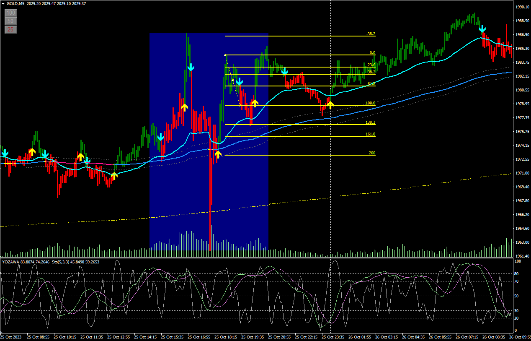Viewport: 531px width, 341px height.
Task: Click yellow buy arrow near 25 Oct 12:55
Action: pyautogui.click(x=114, y=175)
